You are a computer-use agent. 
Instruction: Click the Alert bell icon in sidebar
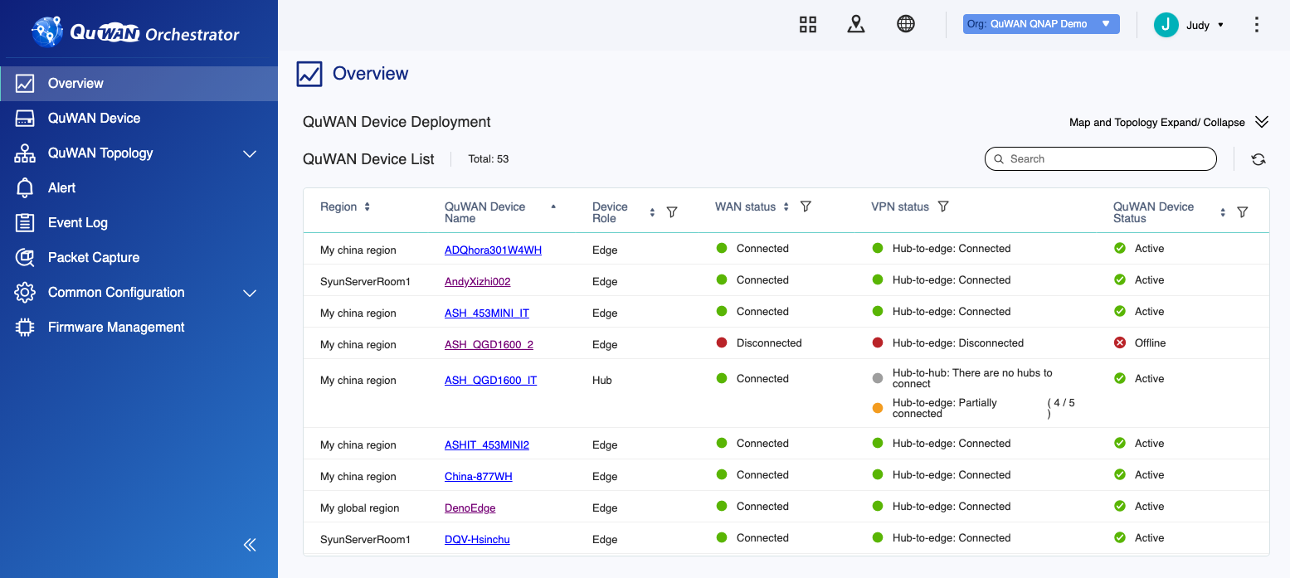coord(25,188)
